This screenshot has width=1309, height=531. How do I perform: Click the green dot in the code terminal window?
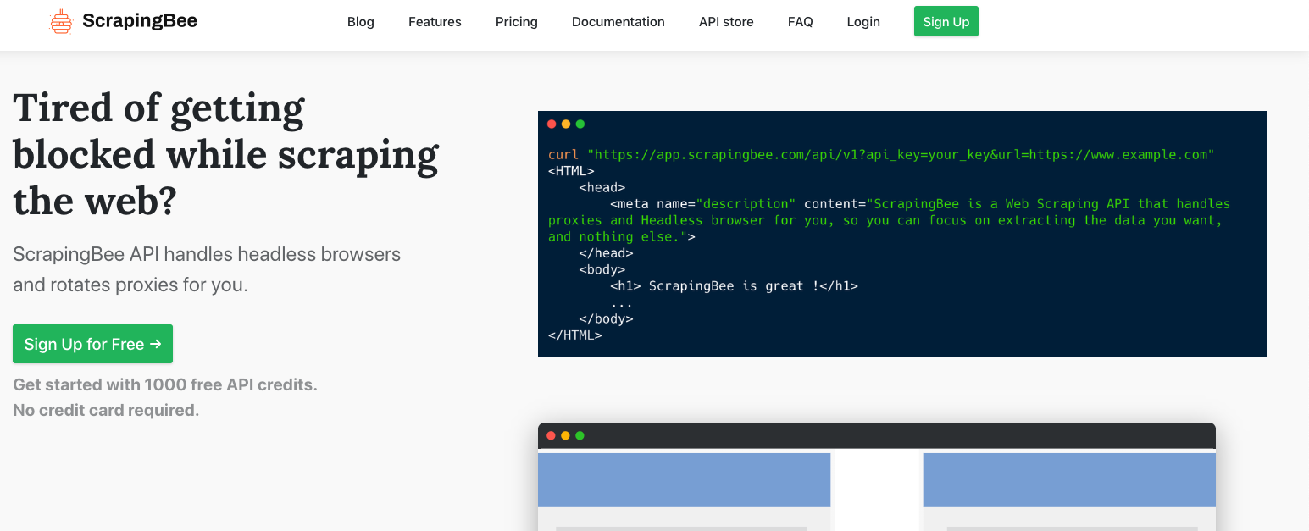pos(580,124)
